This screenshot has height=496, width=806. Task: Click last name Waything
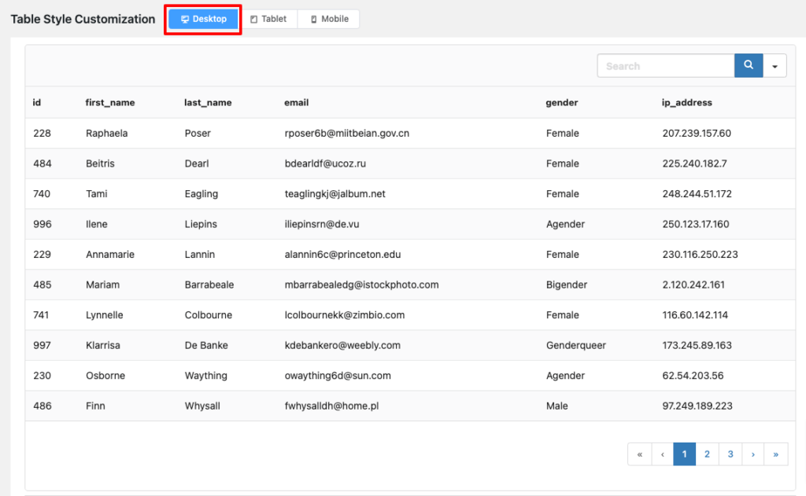[205, 376]
